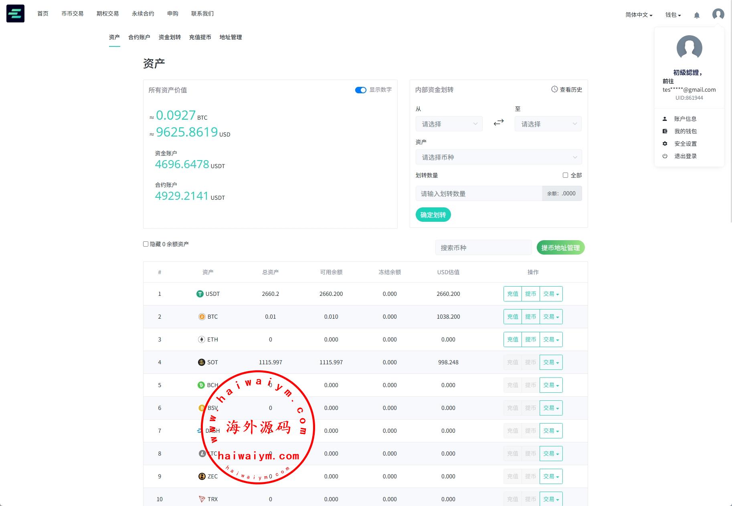Click the USDT coin icon

(200, 294)
